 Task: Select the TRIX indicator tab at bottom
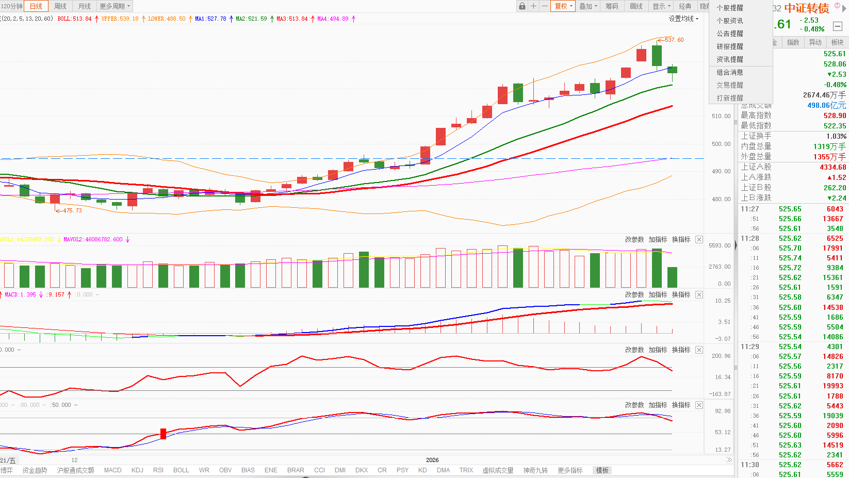pyautogui.click(x=466, y=470)
